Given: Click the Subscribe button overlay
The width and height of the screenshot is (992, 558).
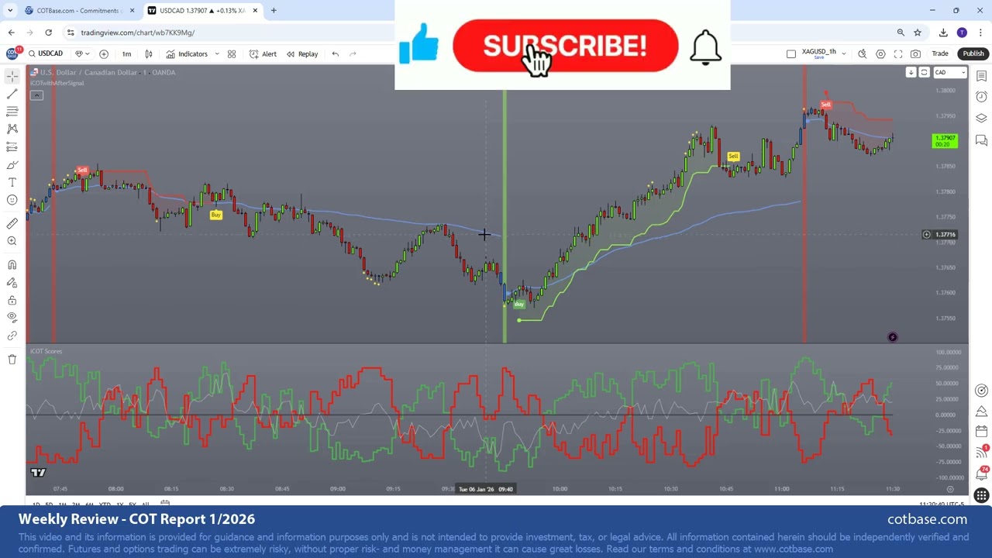Looking at the screenshot, I should coord(565,46).
